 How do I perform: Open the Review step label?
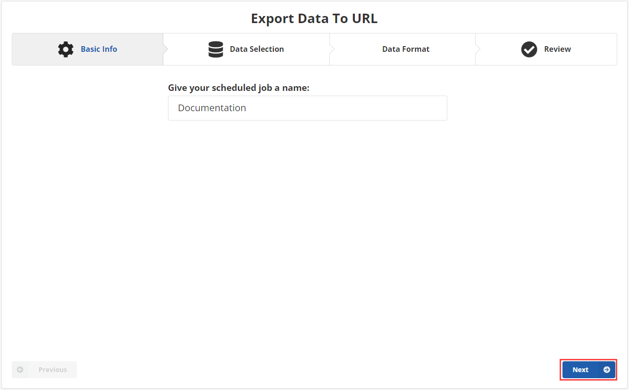[557, 49]
